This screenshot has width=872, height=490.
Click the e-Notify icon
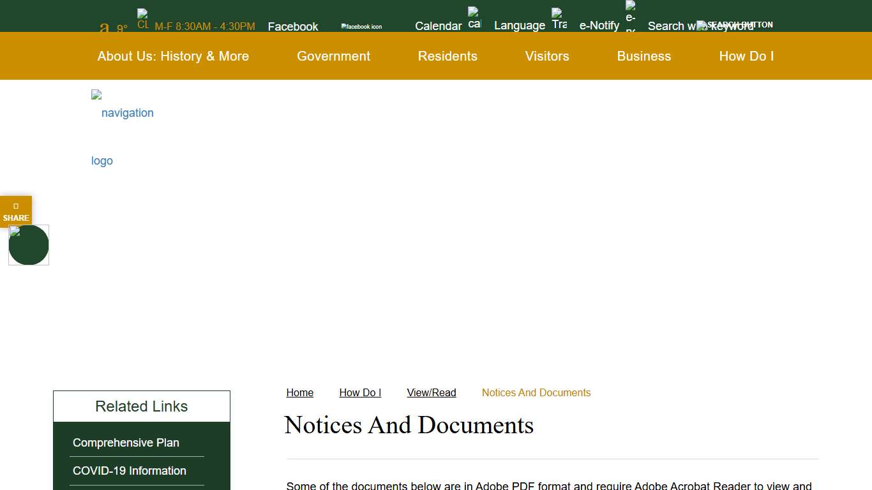coord(630,17)
